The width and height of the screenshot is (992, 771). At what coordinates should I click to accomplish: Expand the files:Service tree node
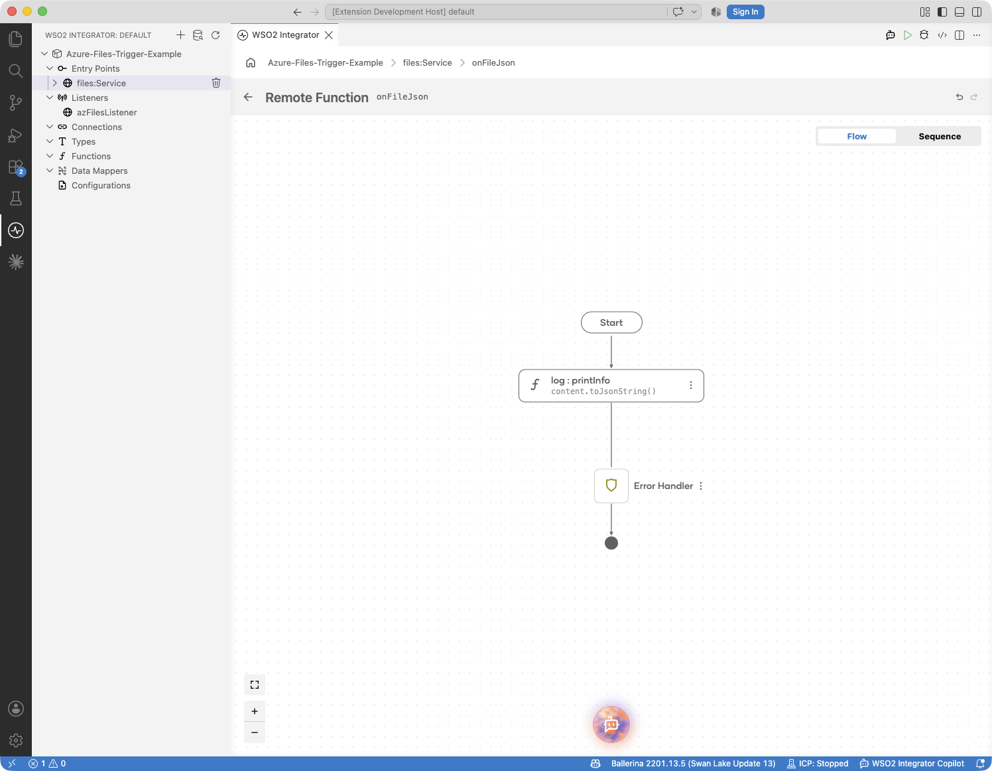coord(55,83)
